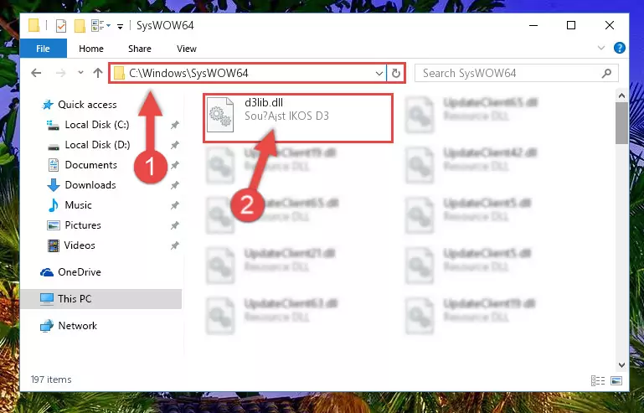Switch to Details view icon in status bar
Image resolution: width=644 pixels, height=413 pixels.
(598, 380)
